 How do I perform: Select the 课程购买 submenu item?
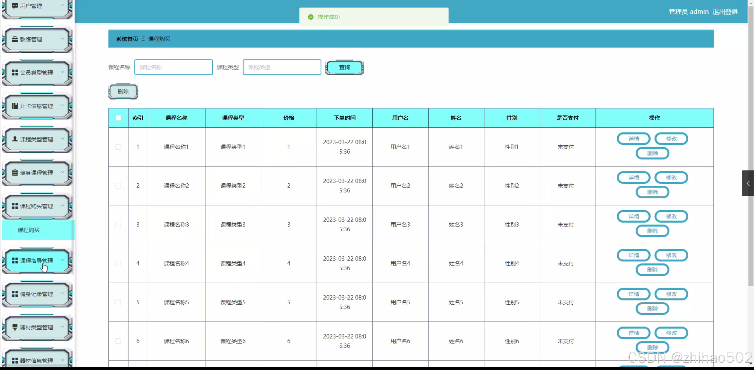[x=29, y=230]
